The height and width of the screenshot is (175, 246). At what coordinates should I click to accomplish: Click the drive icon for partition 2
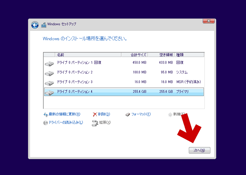coord(49,73)
